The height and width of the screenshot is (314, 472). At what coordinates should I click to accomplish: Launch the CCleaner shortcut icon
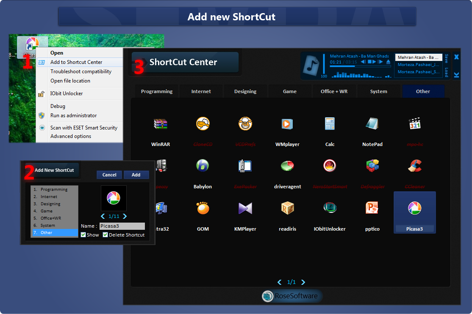pyautogui.click(x=415, y=166)
